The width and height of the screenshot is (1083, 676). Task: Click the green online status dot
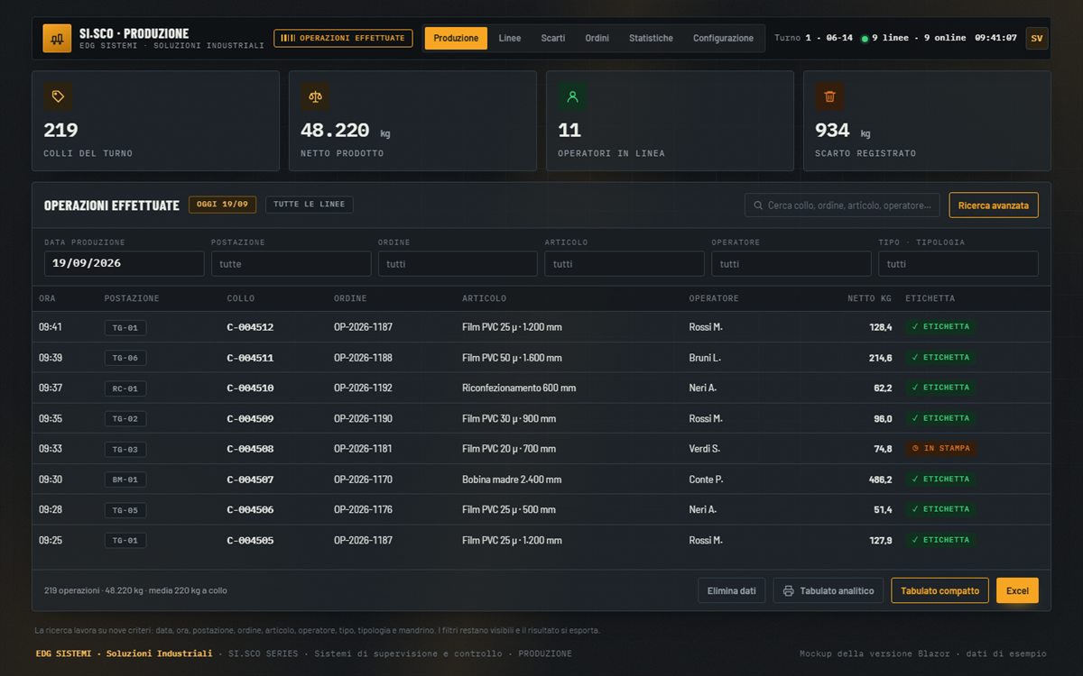pos(865,39)
